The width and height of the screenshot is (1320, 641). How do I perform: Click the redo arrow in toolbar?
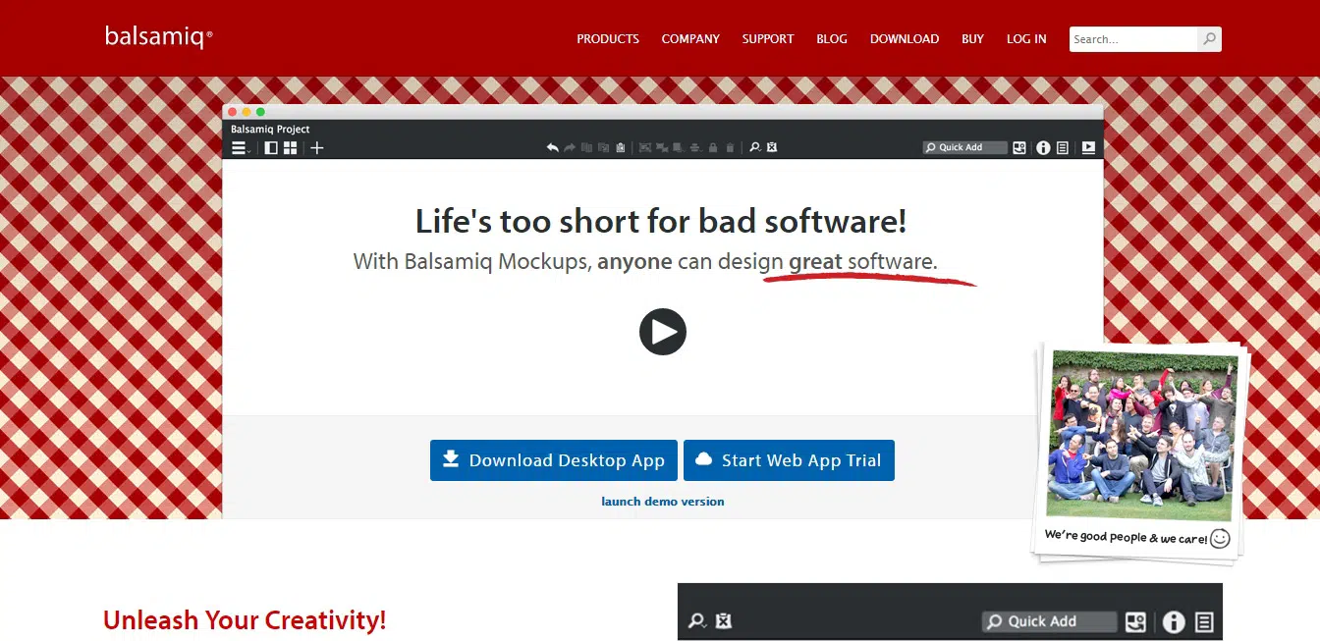click(x=570, y=148)
